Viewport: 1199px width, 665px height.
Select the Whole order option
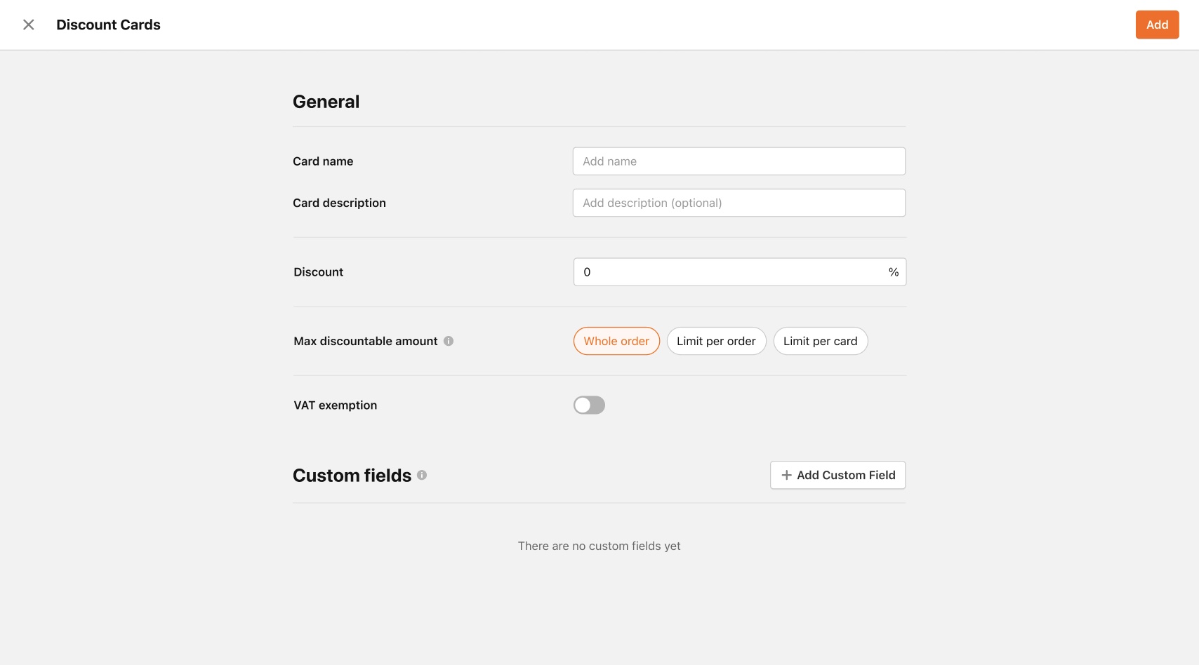[616, 341]
